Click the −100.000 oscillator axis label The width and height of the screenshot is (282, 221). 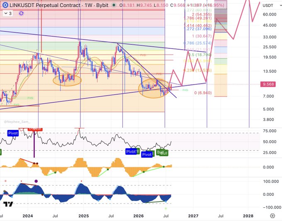pos(272,207)
